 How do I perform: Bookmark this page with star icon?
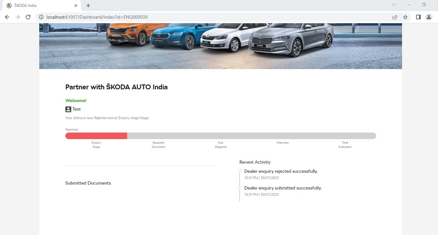tap(405, 17)
